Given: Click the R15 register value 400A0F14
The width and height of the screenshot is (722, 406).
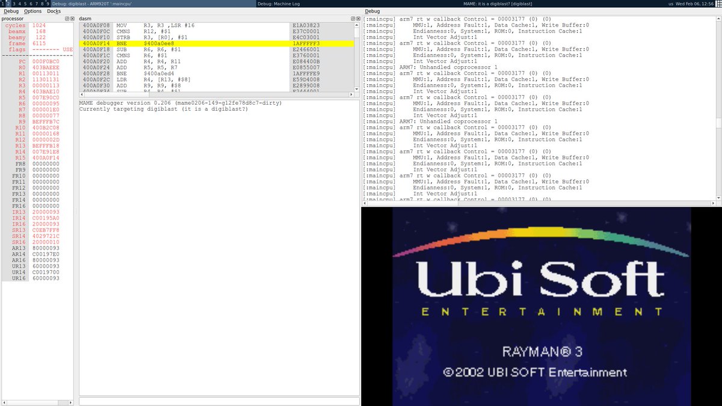Looking at the screenshot, I should tap(46, 158).
